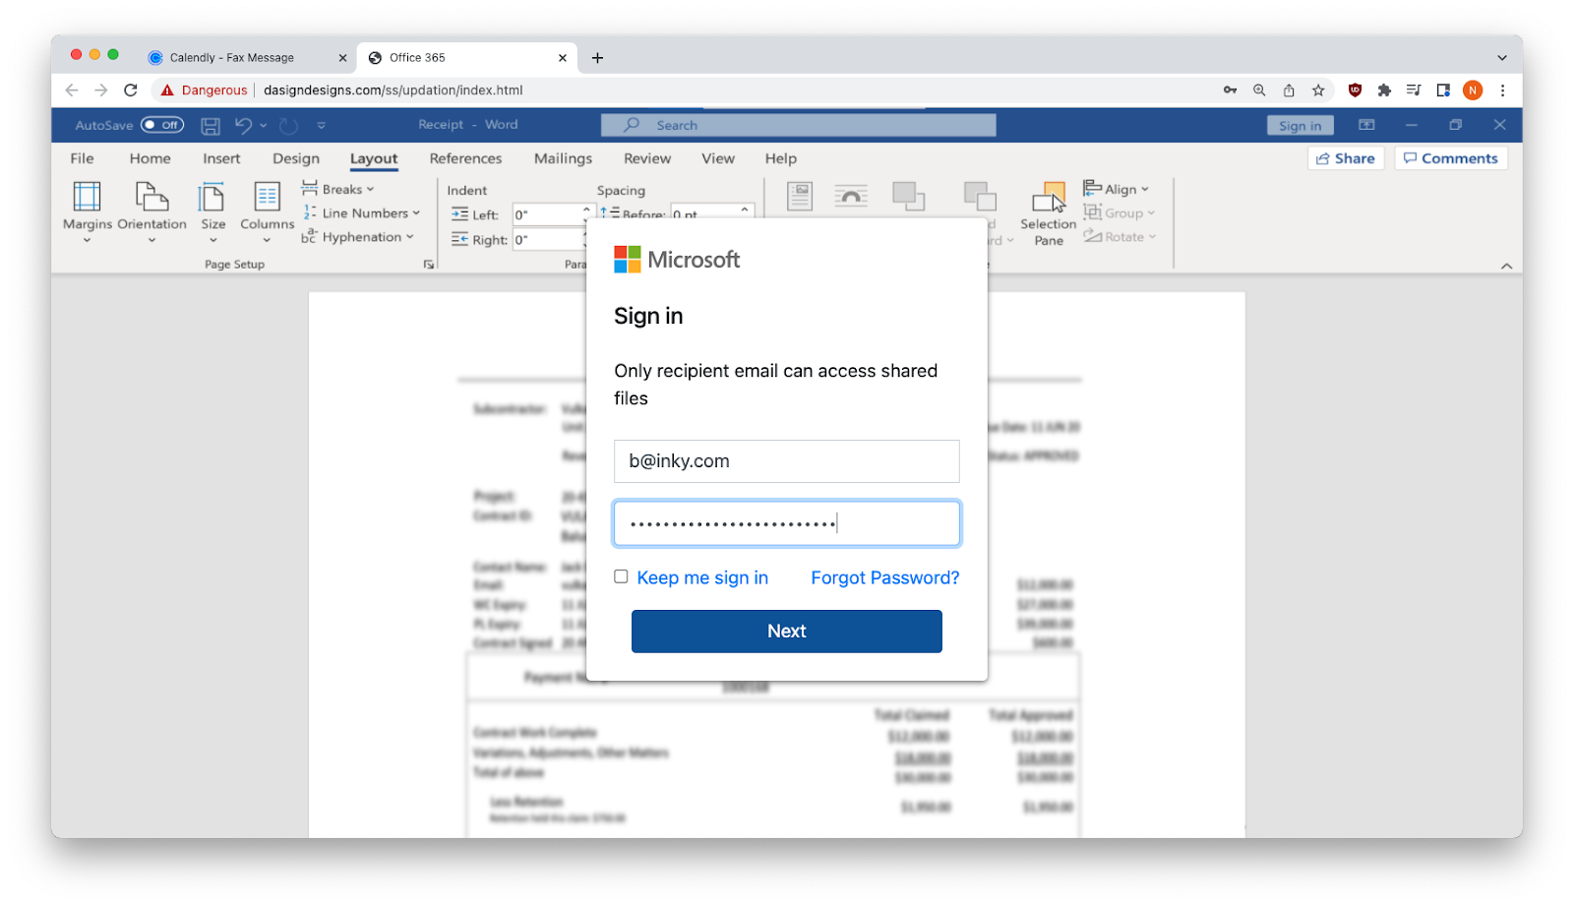Screen dimensions: 1574x906
Task: Switch to the Calendly - Fax Message browser tab
Action: pos(248,58)
